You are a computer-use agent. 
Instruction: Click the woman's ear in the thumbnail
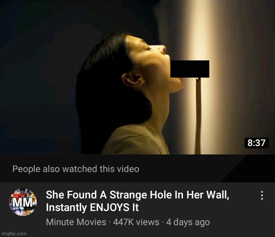tap(133, 79)
